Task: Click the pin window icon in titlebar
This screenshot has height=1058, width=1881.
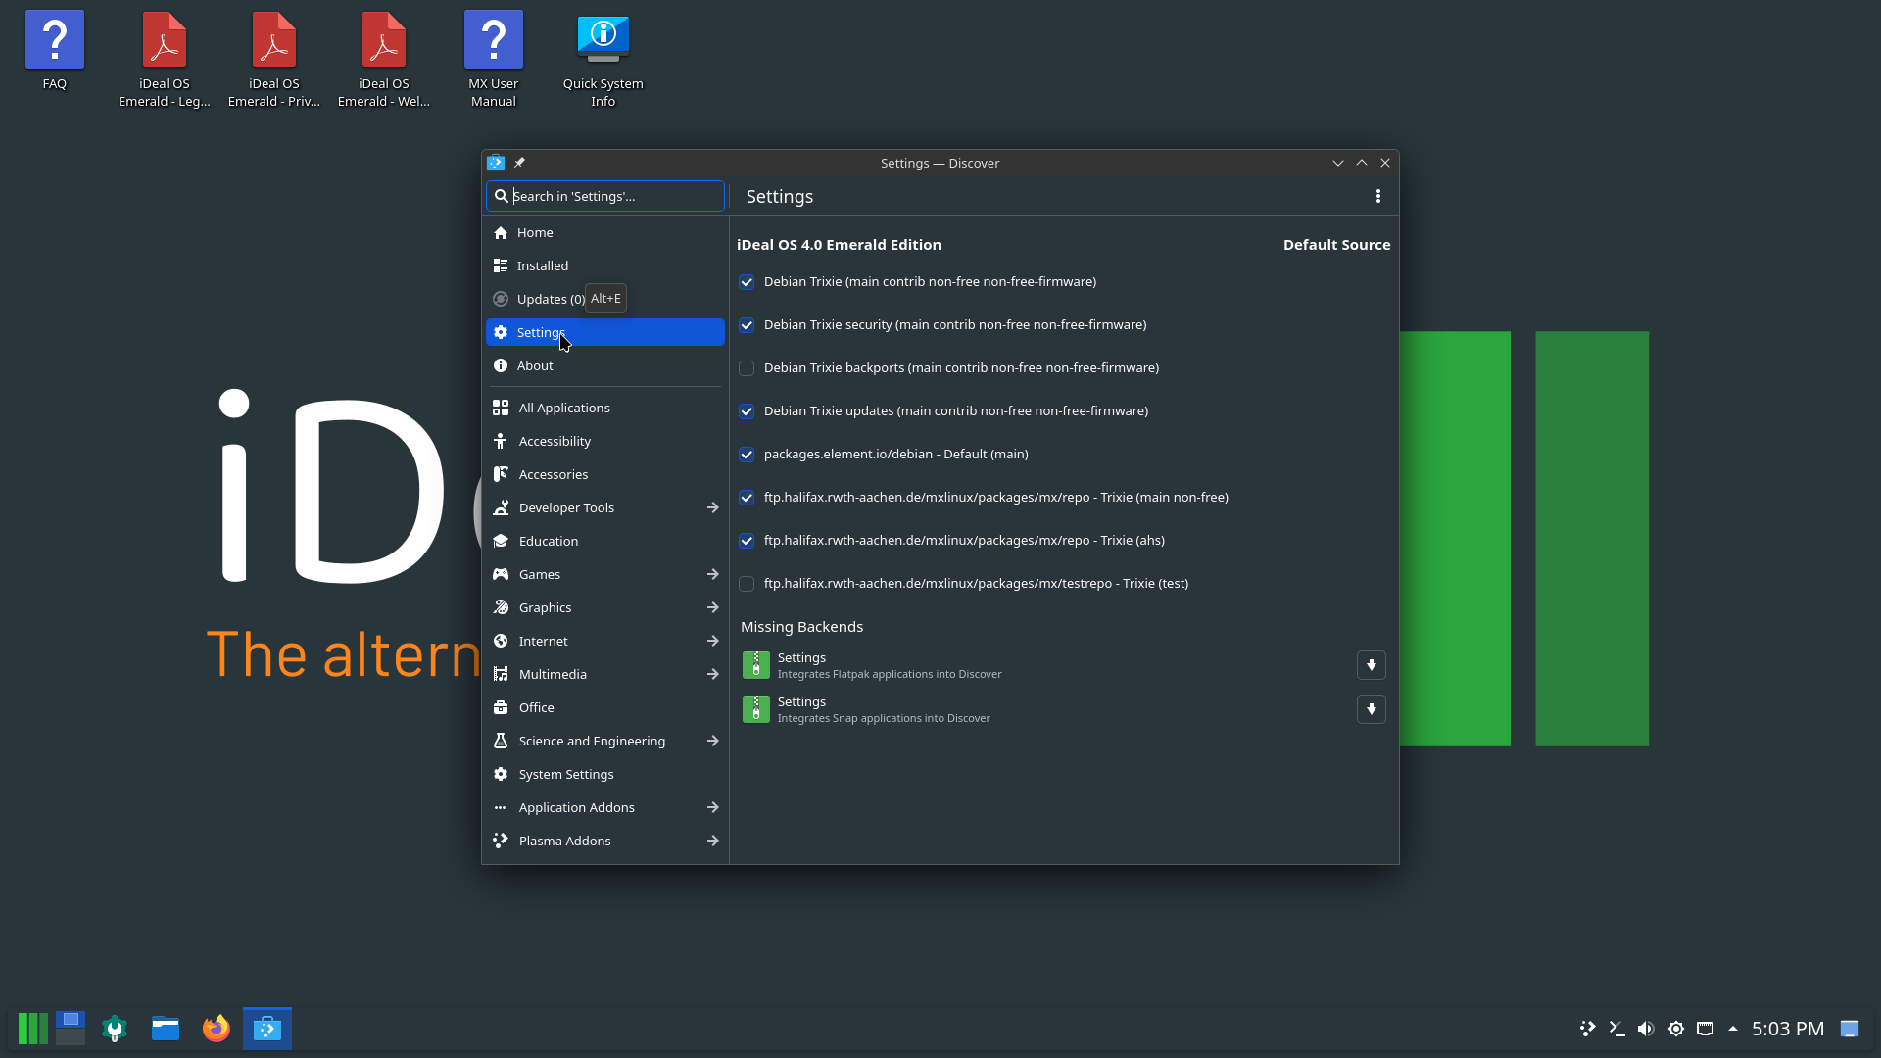Action: 519,163
